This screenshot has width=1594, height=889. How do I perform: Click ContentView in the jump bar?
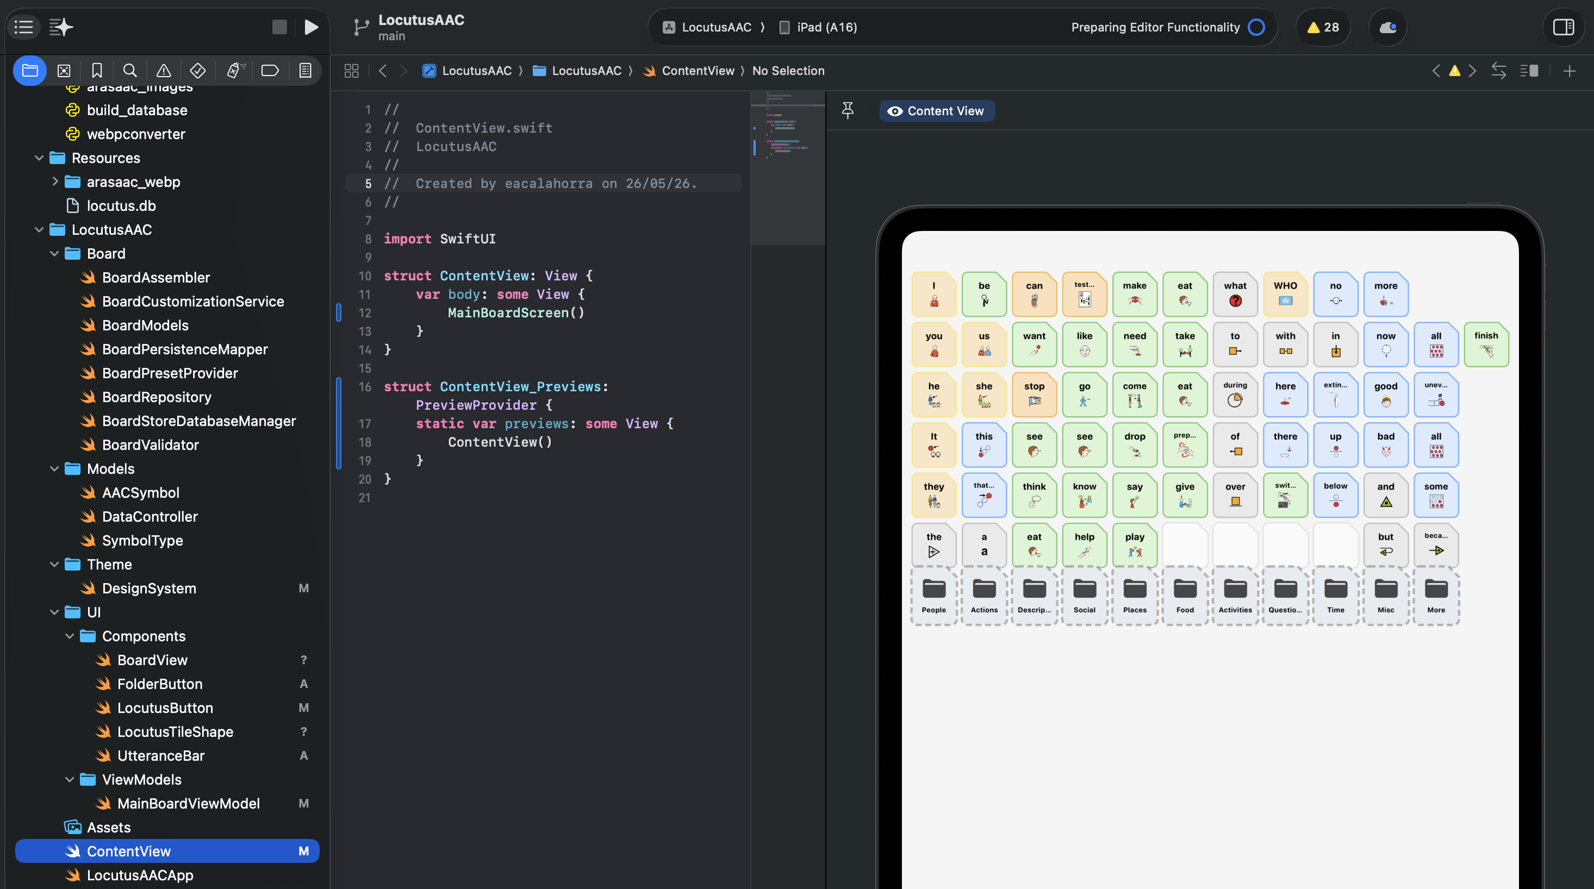click(689, 71)
